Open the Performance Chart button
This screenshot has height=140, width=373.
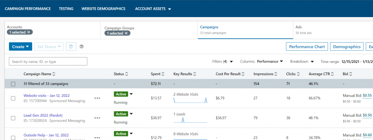point(307,47)
